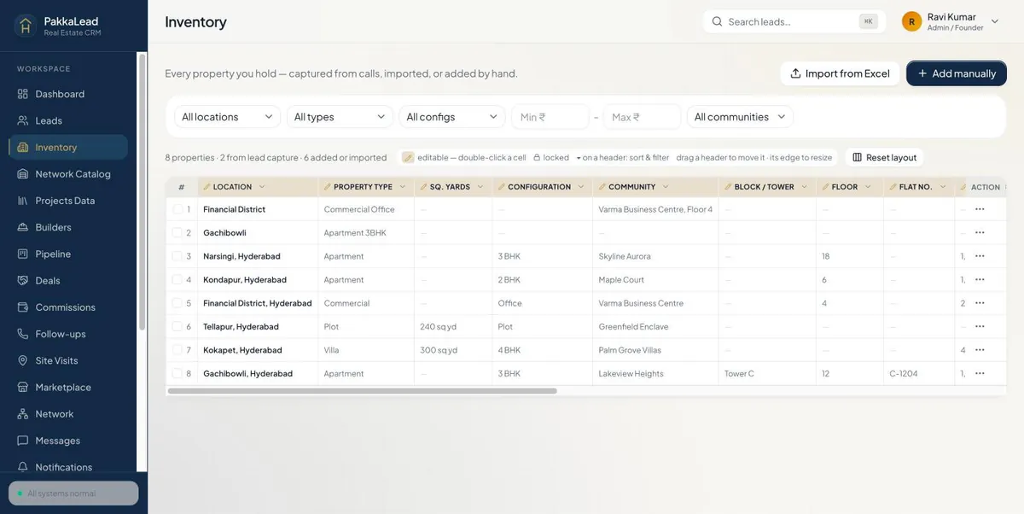Open the Inventory section in sidebar
Screen dimensions: 1024x514
coord(68,147)
